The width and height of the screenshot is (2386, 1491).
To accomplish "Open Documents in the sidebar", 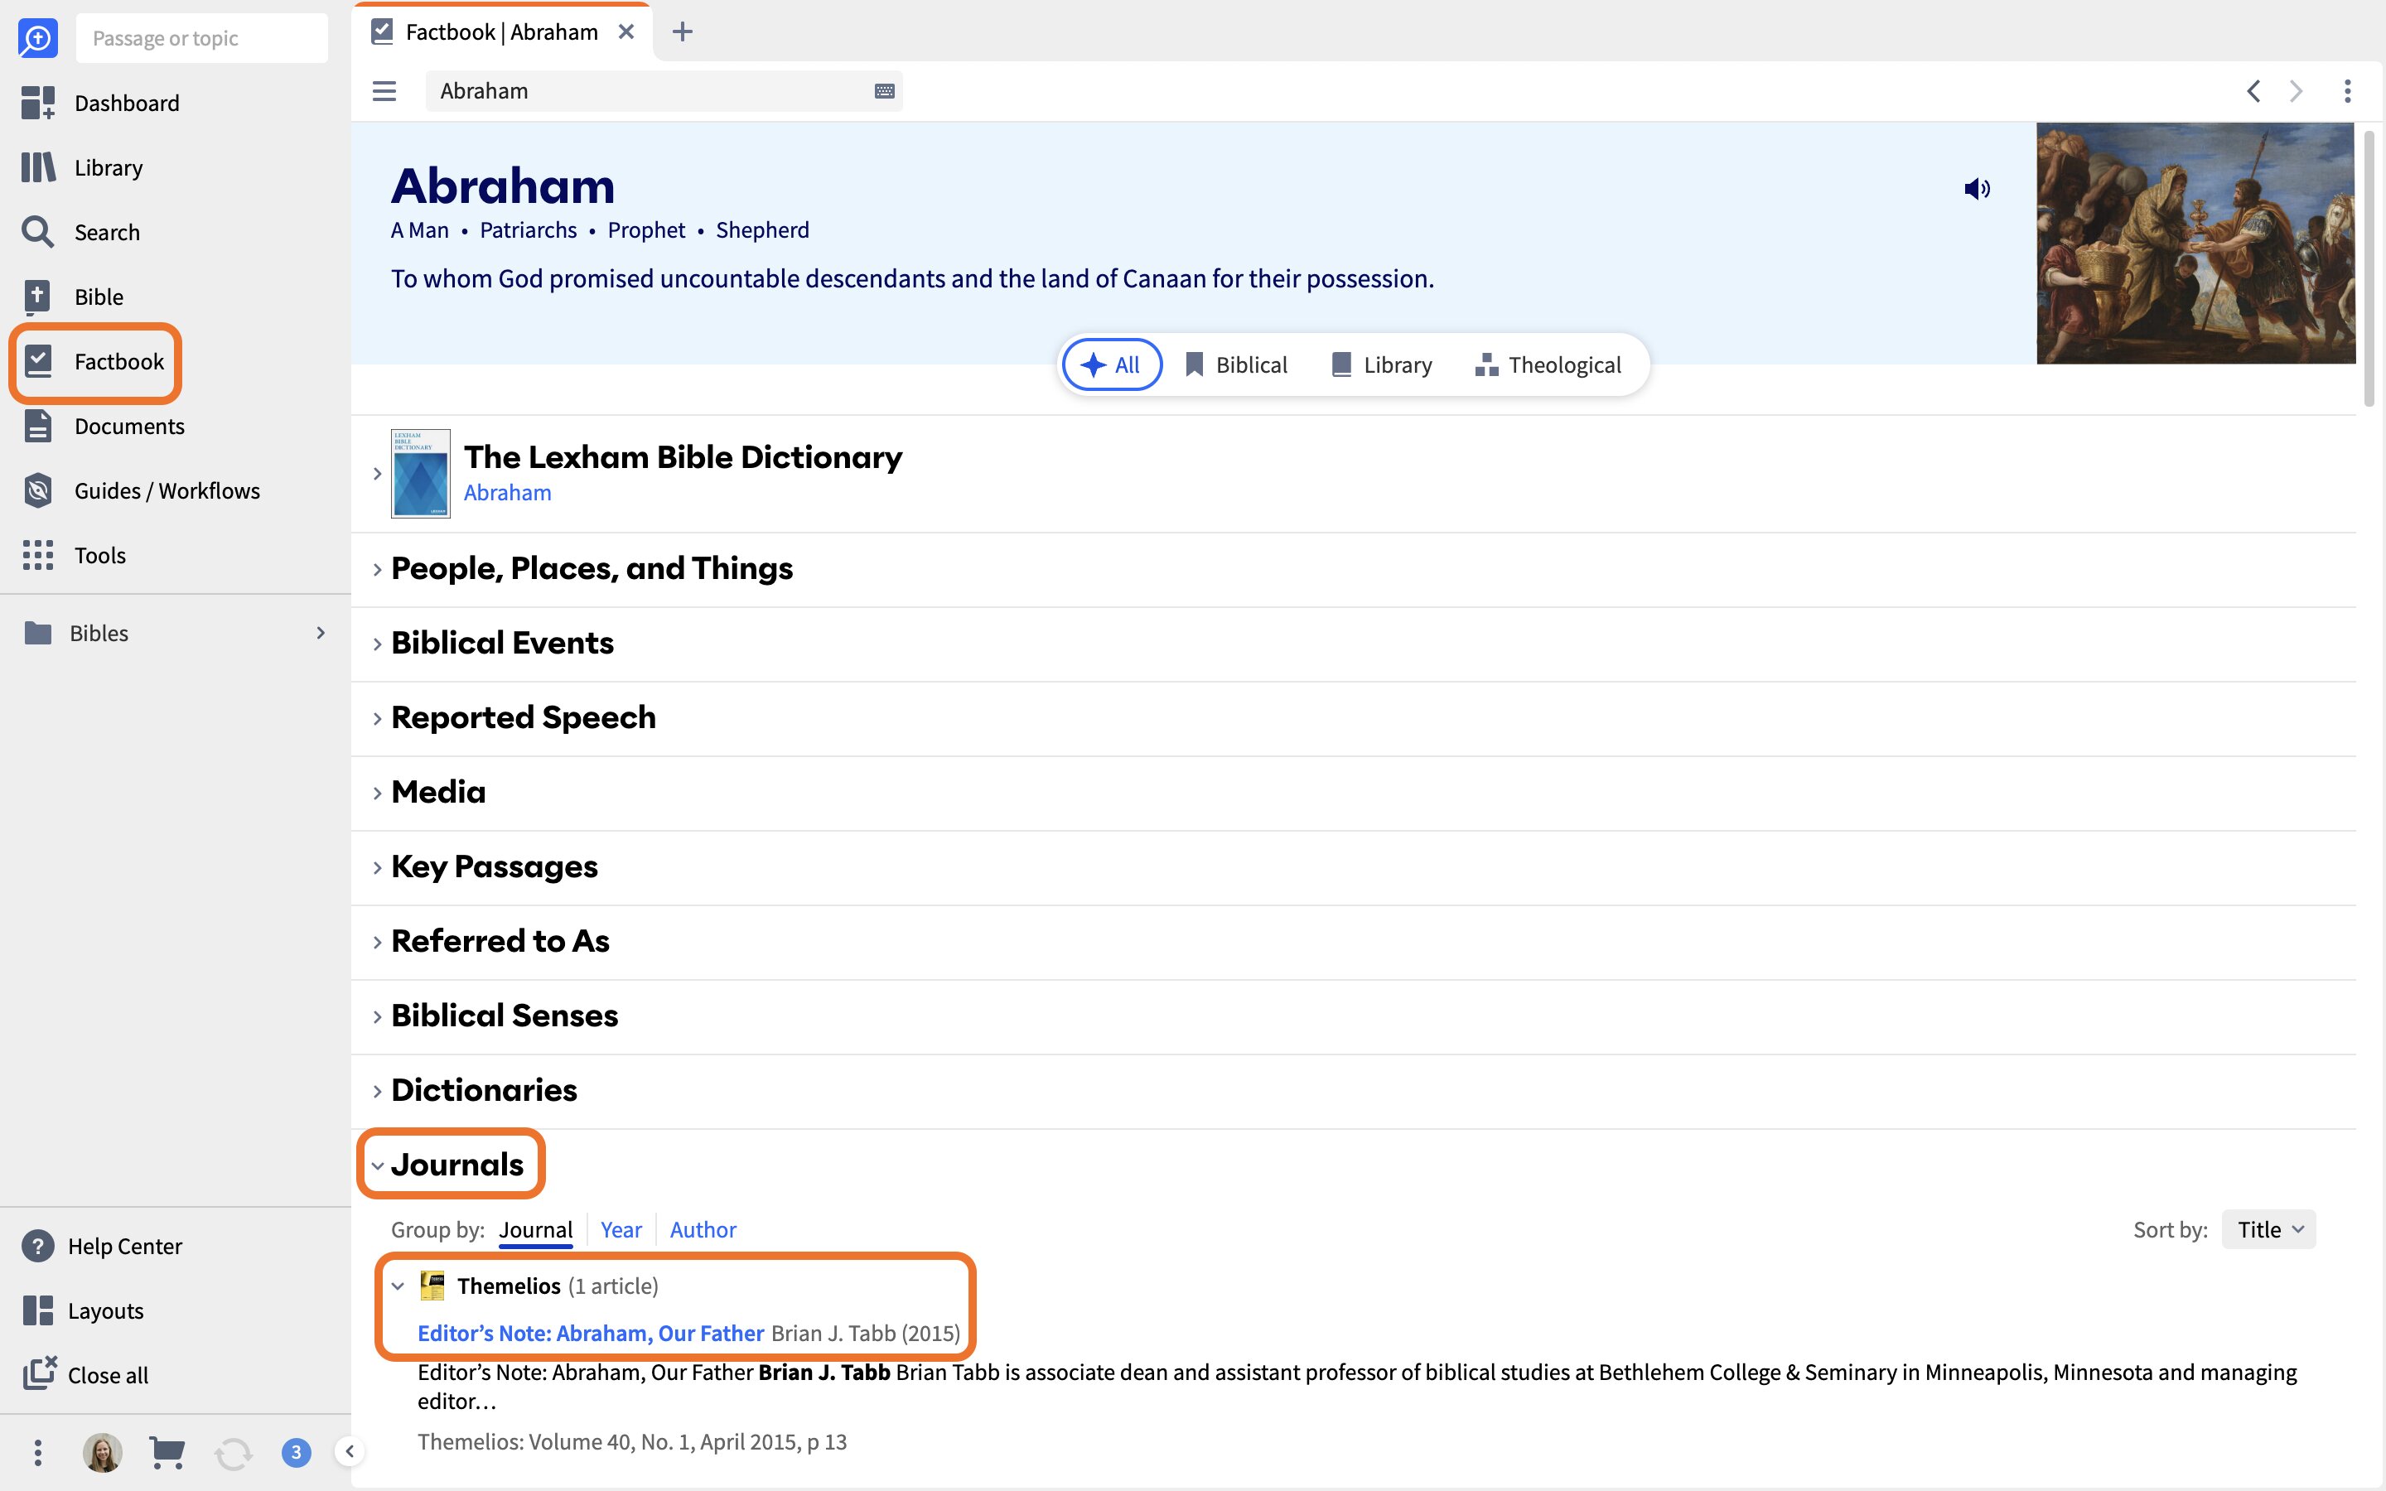I will click(104, 426).
